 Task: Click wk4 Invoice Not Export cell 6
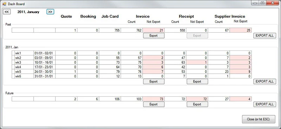click(x=153, y=67)
